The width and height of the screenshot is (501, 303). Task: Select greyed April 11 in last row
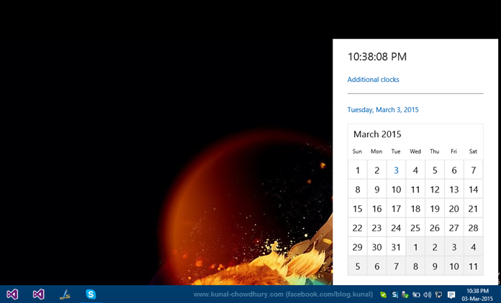pos(473,266)
